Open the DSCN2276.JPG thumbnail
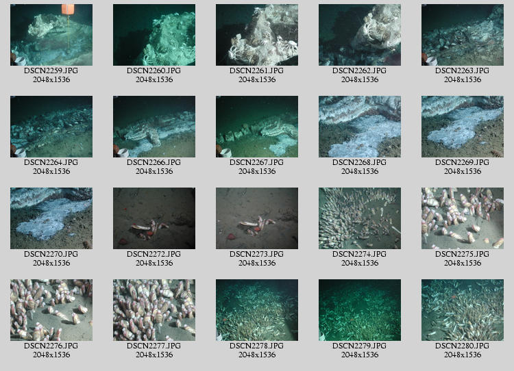This screenshot has height=371, width=514. (51, 310)
